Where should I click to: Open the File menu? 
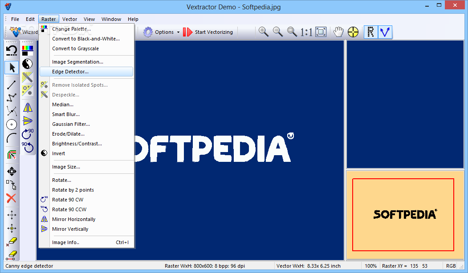(15, 19)
